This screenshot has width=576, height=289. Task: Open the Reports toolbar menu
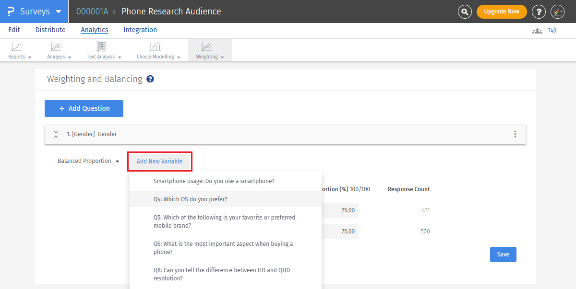pos(20,50)
